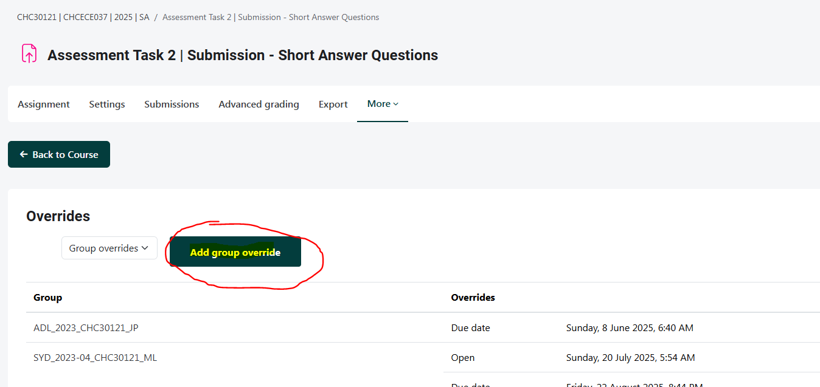
Task: Select the Advanced grading tab
Action: click(259, 104)
